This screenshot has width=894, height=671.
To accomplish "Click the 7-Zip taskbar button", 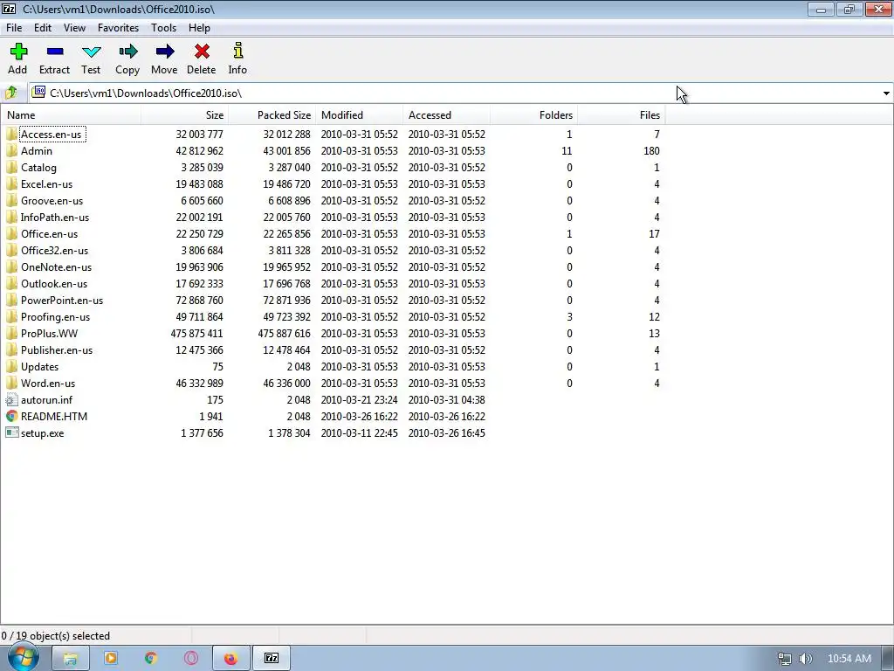I will click(x=272, y=659).
